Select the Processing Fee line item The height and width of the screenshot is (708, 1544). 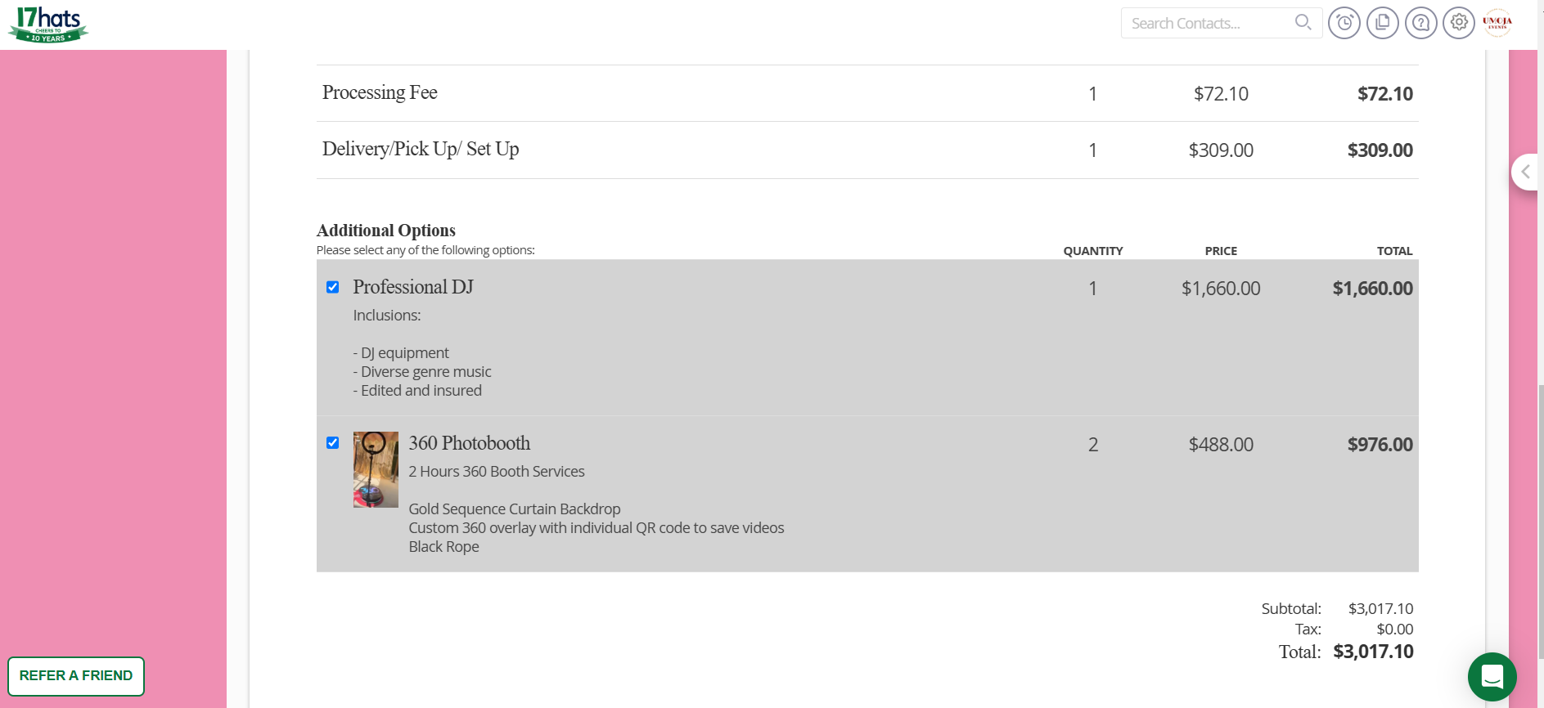380,93
